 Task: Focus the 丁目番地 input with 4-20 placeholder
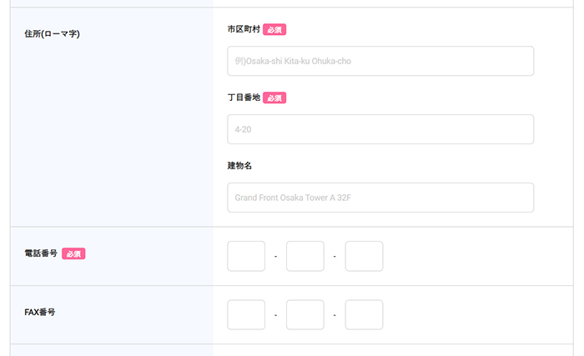click(x=380, y=129)
